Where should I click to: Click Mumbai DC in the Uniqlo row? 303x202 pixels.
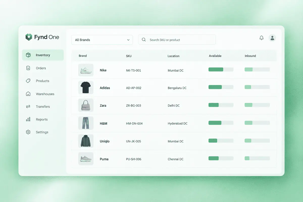pos(175,141)
